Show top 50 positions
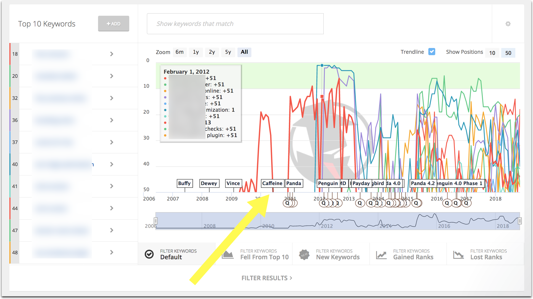Screen dimensions: 533x299 point(508,53)
